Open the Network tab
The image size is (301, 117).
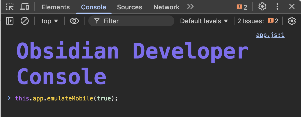166,7
